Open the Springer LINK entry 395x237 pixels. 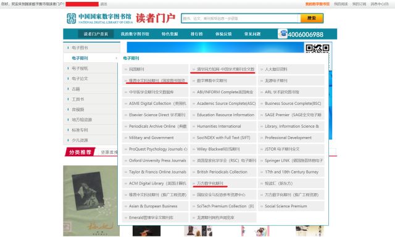click(x=294, y=160)
